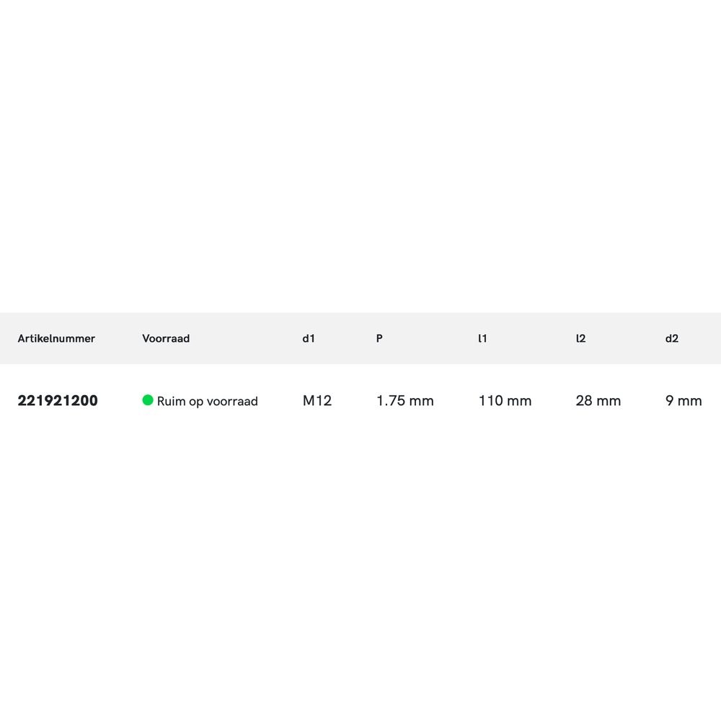
Task: Select the 110 mm length value
Action: (505, 401)
